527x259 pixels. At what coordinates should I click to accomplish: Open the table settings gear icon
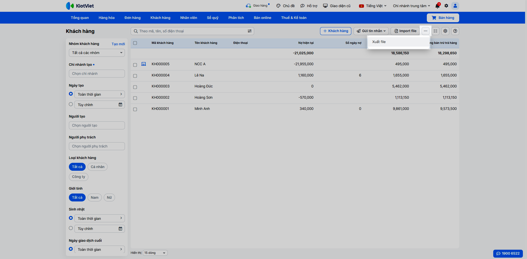(445, 31)
